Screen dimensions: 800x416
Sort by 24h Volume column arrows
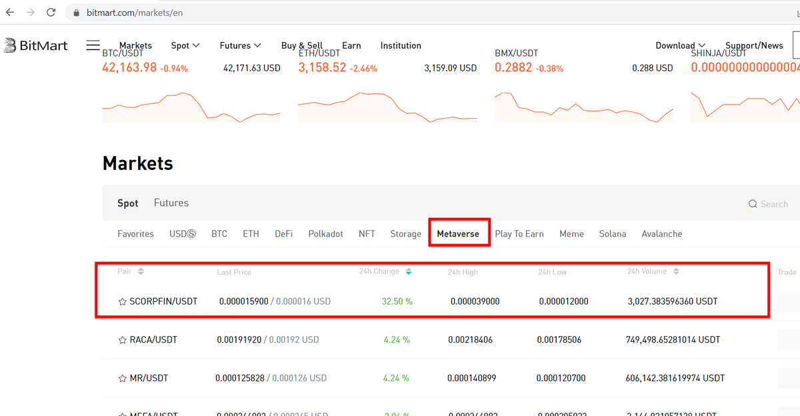click(x=676, y=271)
